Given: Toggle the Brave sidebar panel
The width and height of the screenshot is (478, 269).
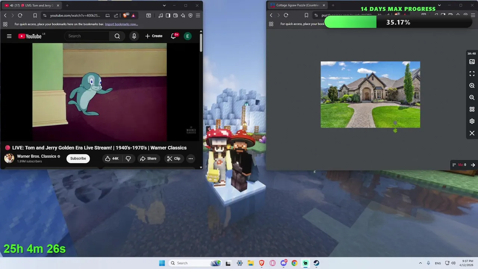Looking at the screenshot, I should 168,15.
